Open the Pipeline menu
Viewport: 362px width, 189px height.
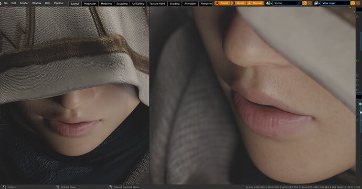(58, 3)
